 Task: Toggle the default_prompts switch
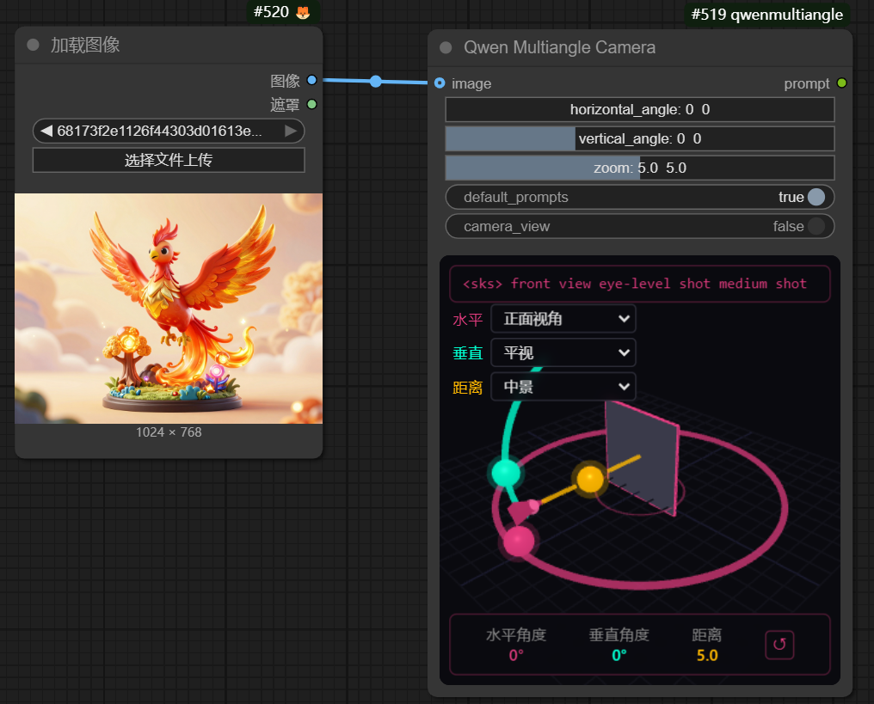[815, 197]
